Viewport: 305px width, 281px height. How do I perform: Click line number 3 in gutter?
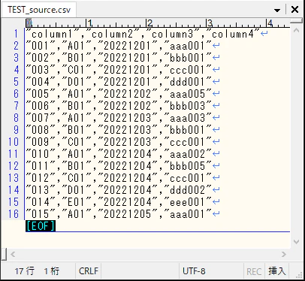(x=16, y=58)
